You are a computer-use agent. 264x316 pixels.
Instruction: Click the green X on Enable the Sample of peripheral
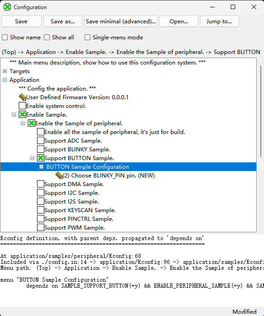pos(32,123)
